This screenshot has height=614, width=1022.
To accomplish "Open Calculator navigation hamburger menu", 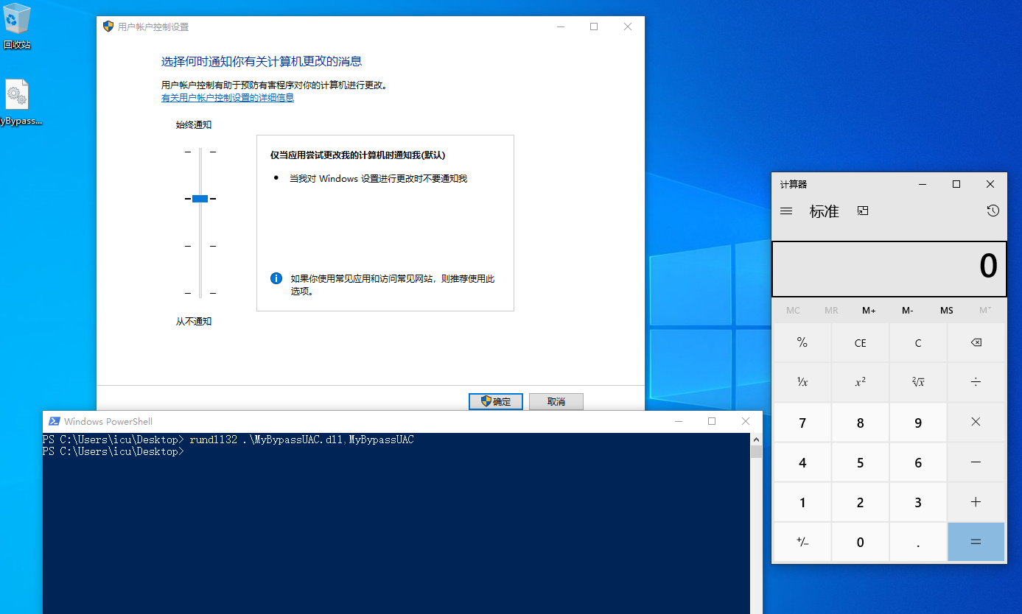I will pos(786,211).
